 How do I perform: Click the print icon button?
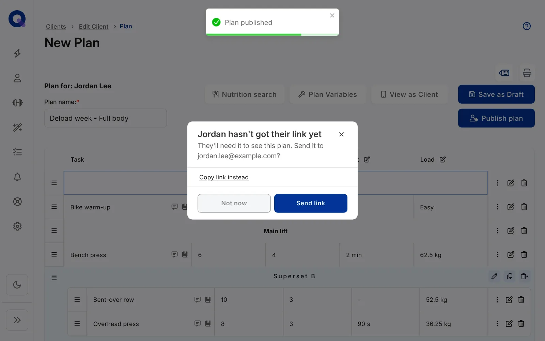(x=527, y=73)
